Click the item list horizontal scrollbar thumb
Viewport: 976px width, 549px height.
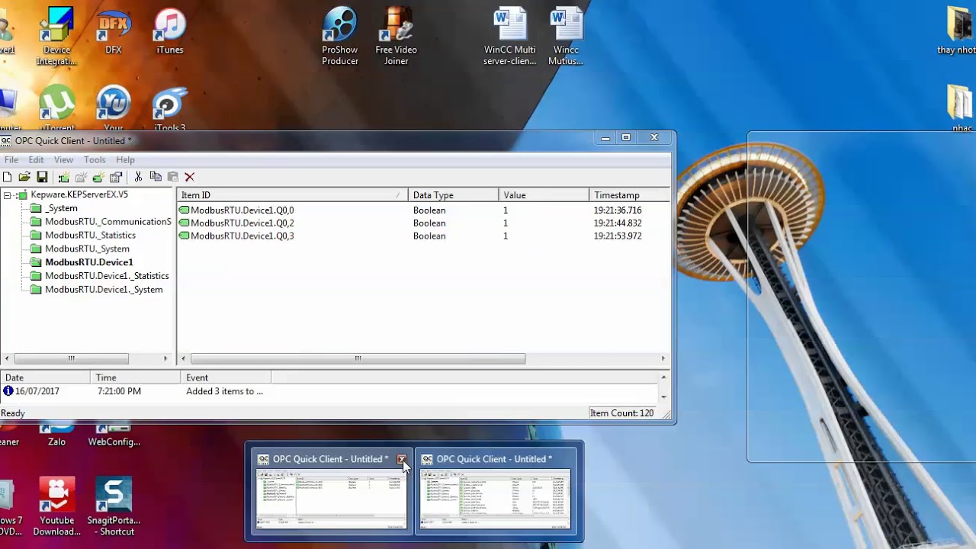coord(358,358)
